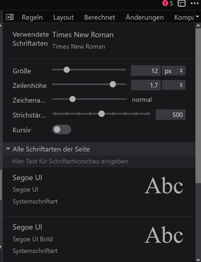Viewport: 201px width, 262px height.
Task: Open the px size unit dropdown
Action: click(x=174, y=71)
